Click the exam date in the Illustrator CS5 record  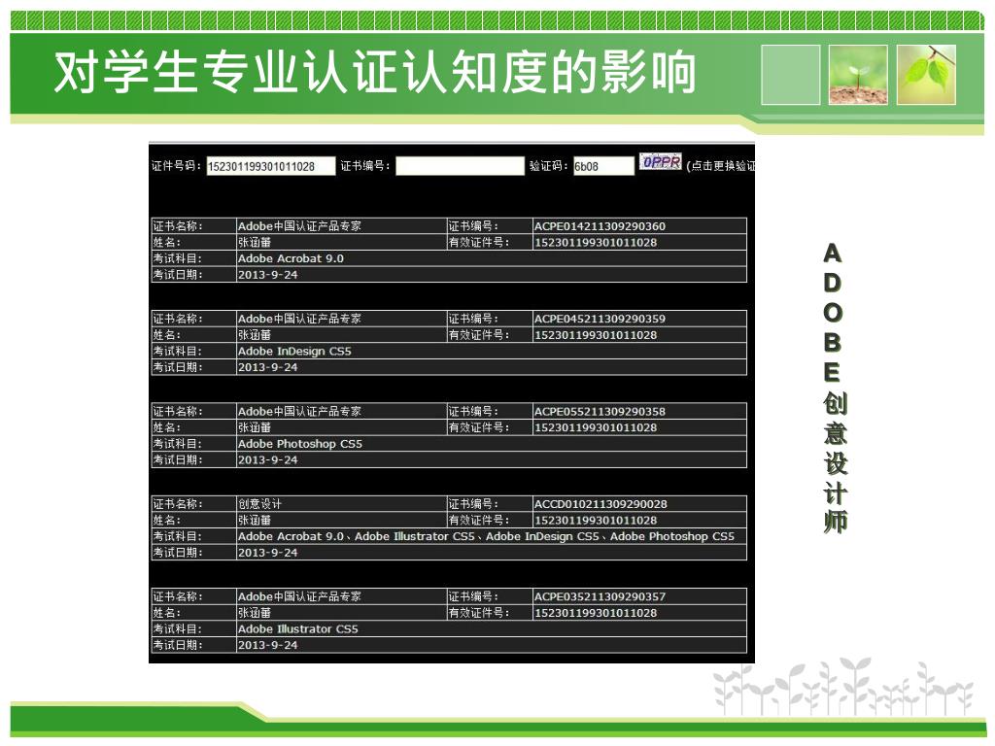pyautogui.click(x=268, y=645)
